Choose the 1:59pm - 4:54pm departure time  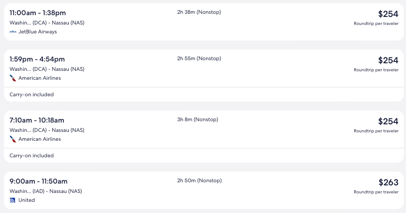point(37,59)
